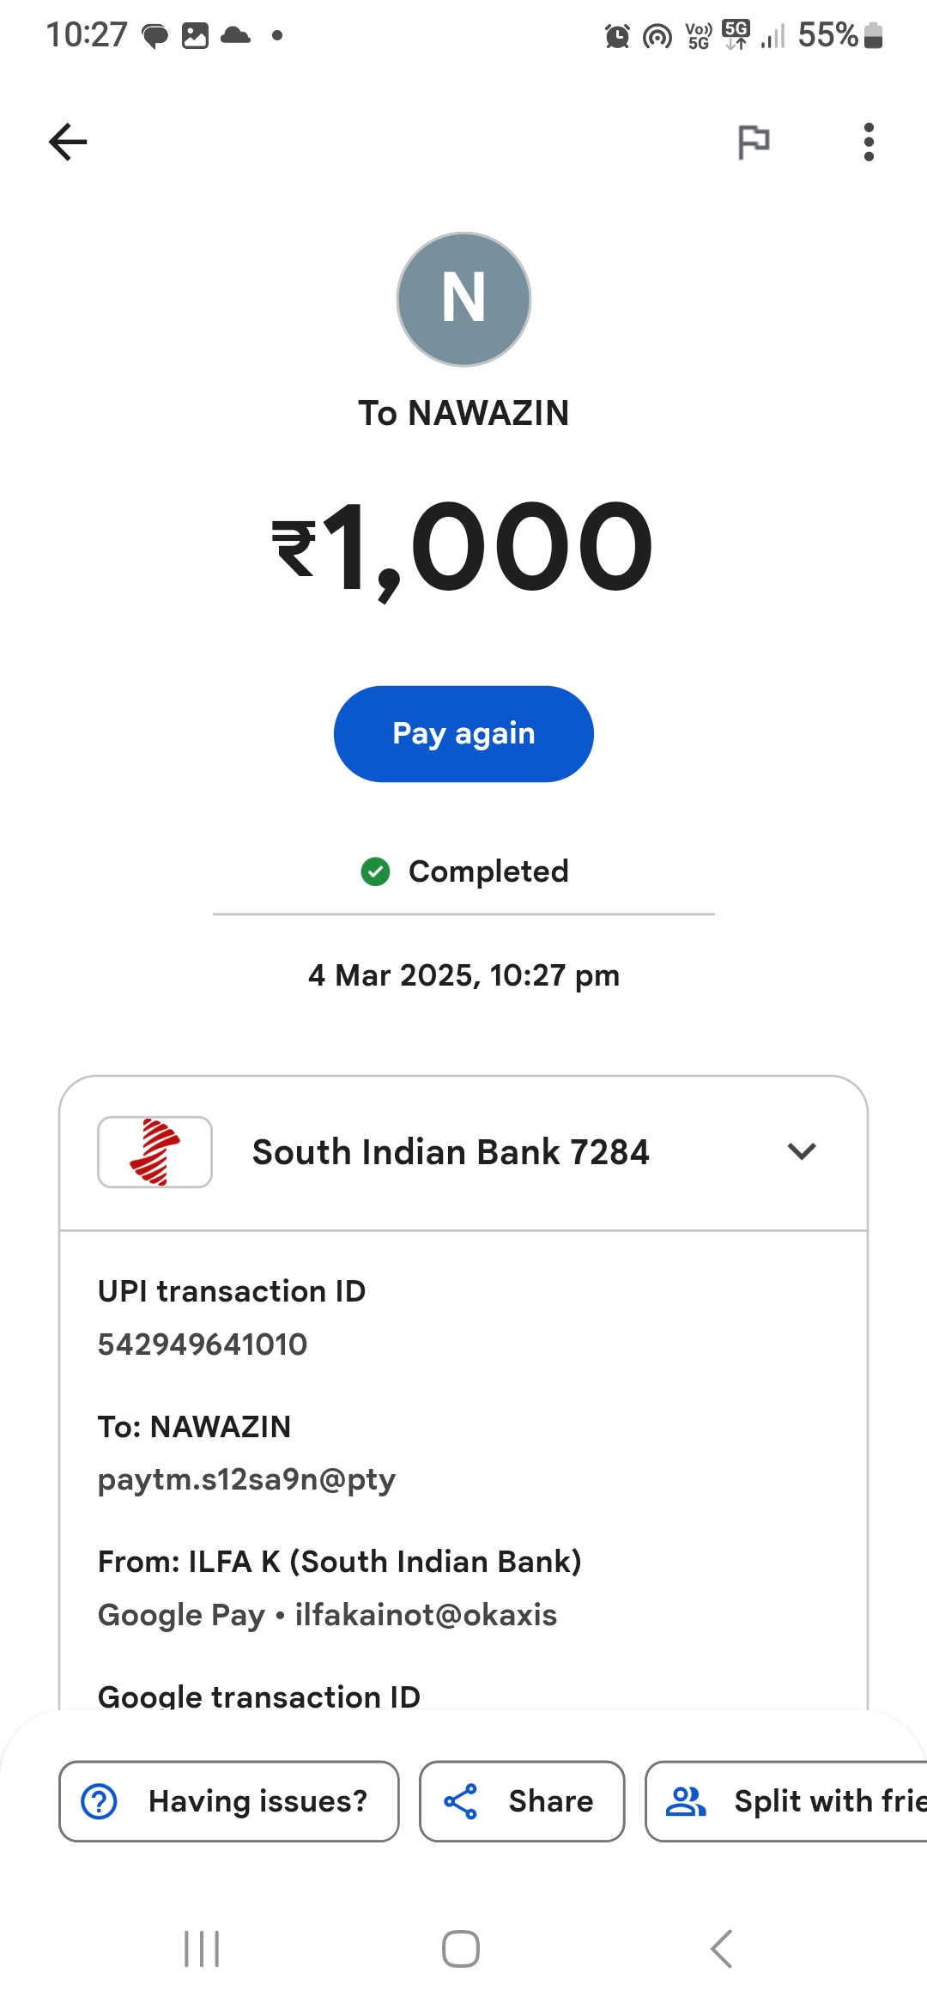This screenshot has height=2009, width=927.
Task: Tap the NAWAZIN avatar circle
Action: coord(463,299)
